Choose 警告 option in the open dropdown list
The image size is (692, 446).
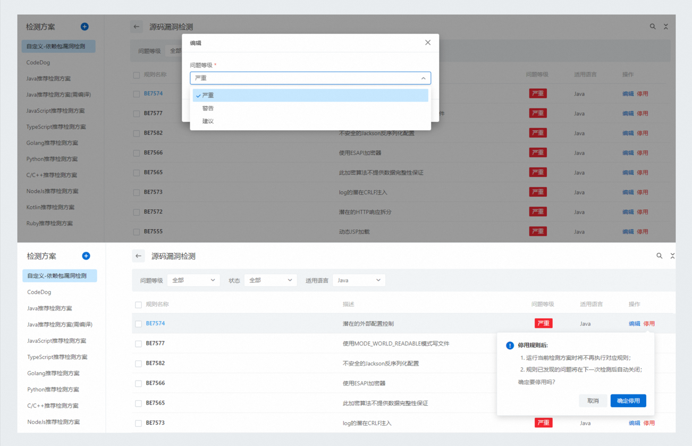click(x=310, y=108)
